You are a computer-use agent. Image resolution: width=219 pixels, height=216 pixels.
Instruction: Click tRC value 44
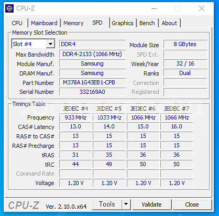pos(75,164)
